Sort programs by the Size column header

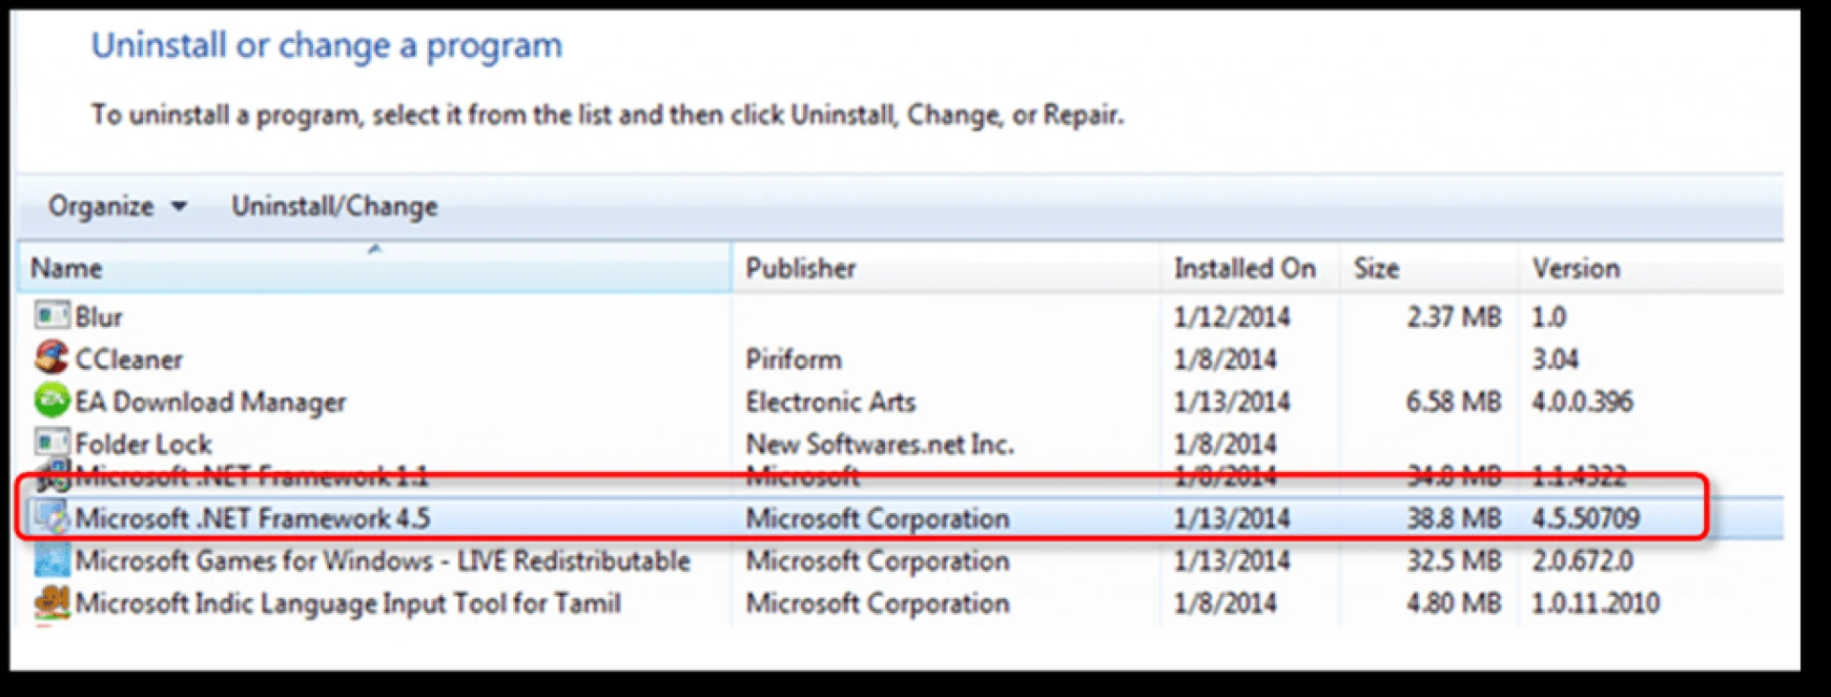[x=1376, y=269]
